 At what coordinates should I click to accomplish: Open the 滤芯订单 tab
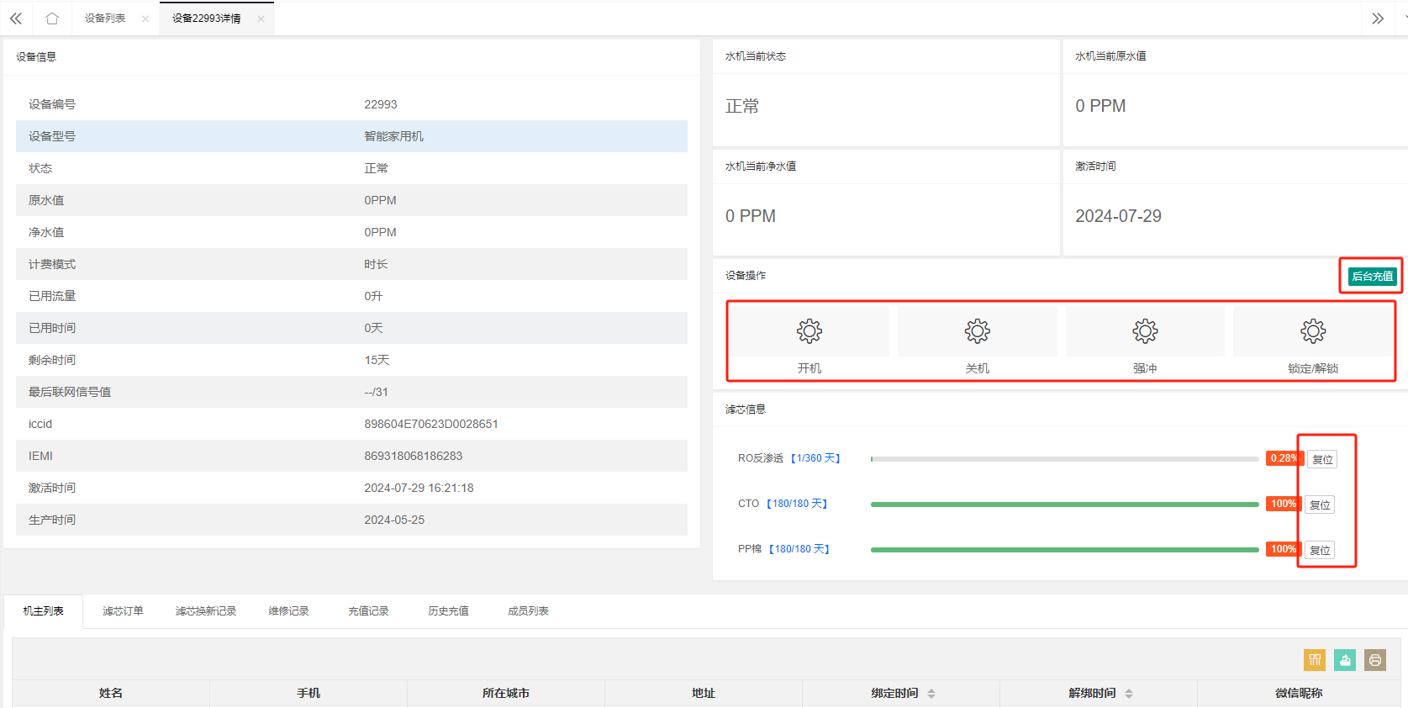[x=124, y=611]
